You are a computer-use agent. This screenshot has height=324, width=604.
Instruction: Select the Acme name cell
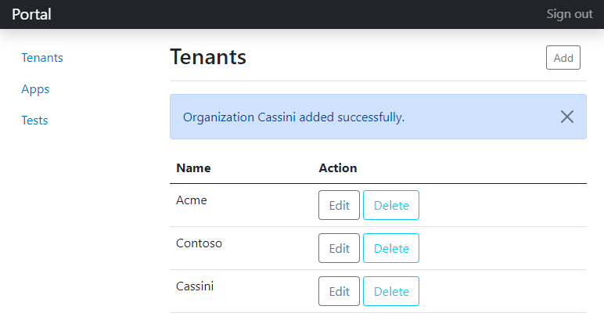coord(192,200)
